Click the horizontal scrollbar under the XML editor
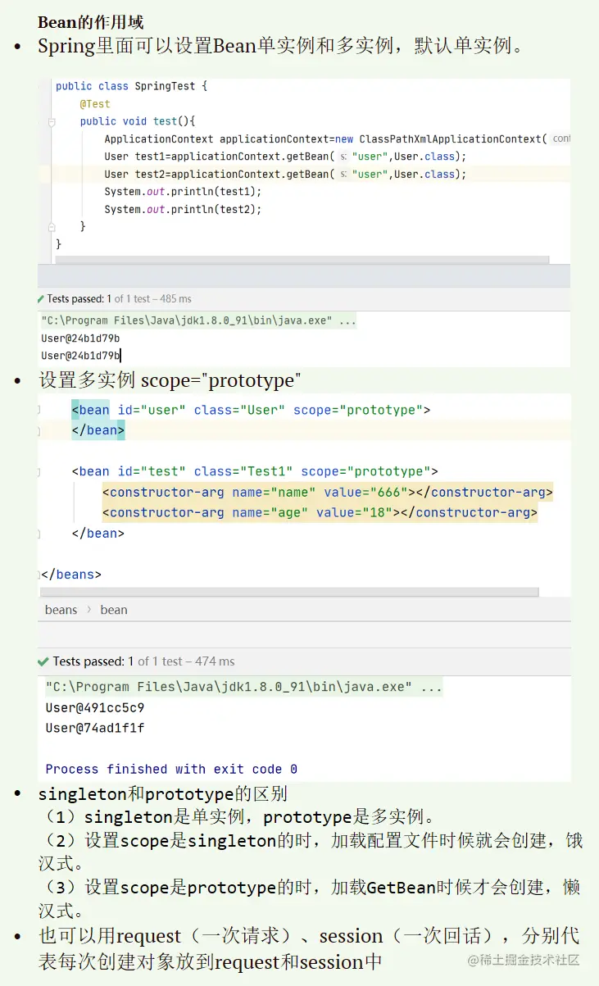 coord(289,592)
